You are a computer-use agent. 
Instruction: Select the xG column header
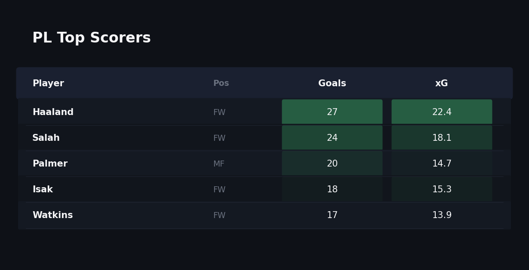point(441,84)
